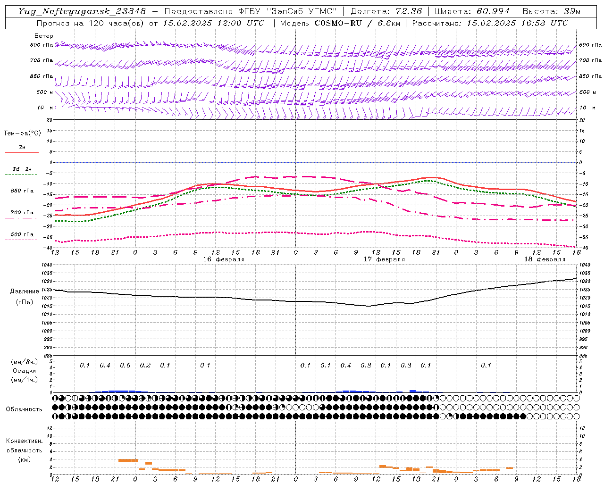Click the Ветер panel label
The height and width of the screenshot is (483, 604).
pyautogui.click(x=44, y=36)
